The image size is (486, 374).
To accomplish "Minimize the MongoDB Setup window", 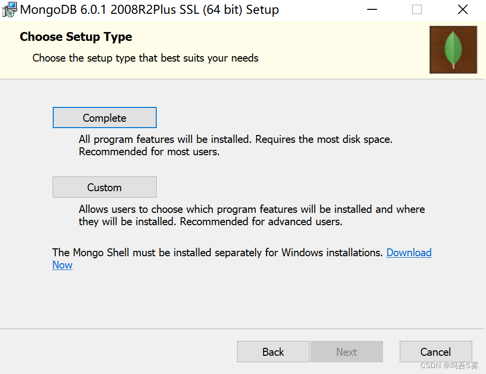I will click(372, 9).
